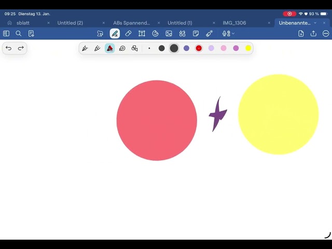Select the lasso selection tool

[x=100, y=33]
